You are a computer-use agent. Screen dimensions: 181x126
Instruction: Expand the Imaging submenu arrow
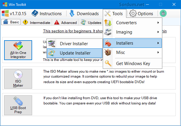point(158,32)
